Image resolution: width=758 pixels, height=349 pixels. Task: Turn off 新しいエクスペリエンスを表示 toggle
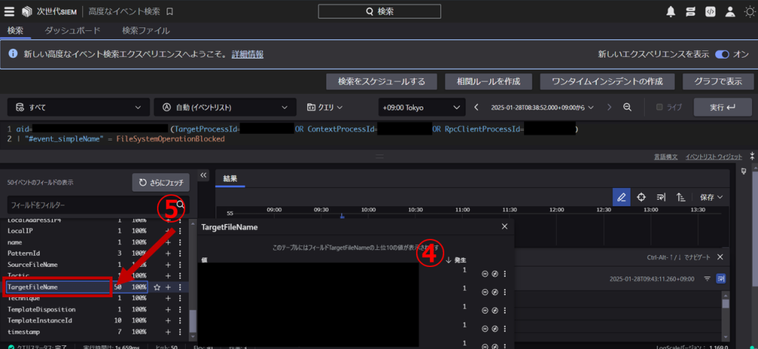[x=722, y=54]
